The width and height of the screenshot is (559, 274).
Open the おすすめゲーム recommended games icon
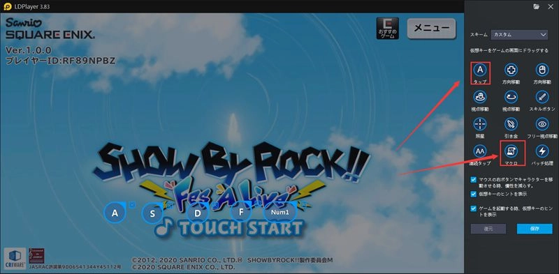(x=387, y=28)
